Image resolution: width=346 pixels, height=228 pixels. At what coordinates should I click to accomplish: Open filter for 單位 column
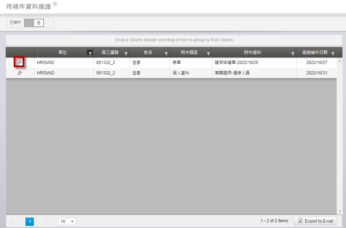point(90,53)
